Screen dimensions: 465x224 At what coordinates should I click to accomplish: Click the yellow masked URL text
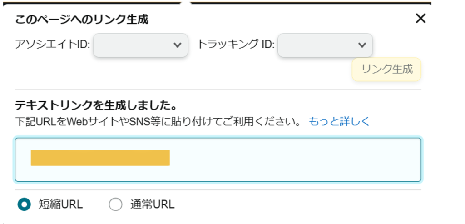[x=100, y=158]
